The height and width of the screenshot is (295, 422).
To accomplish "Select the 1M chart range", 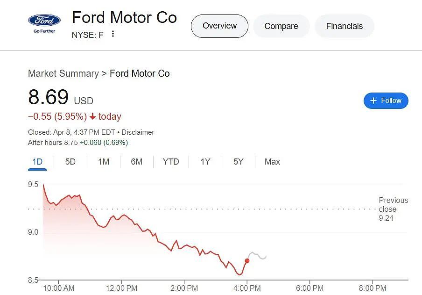I will tap(104, 162).
